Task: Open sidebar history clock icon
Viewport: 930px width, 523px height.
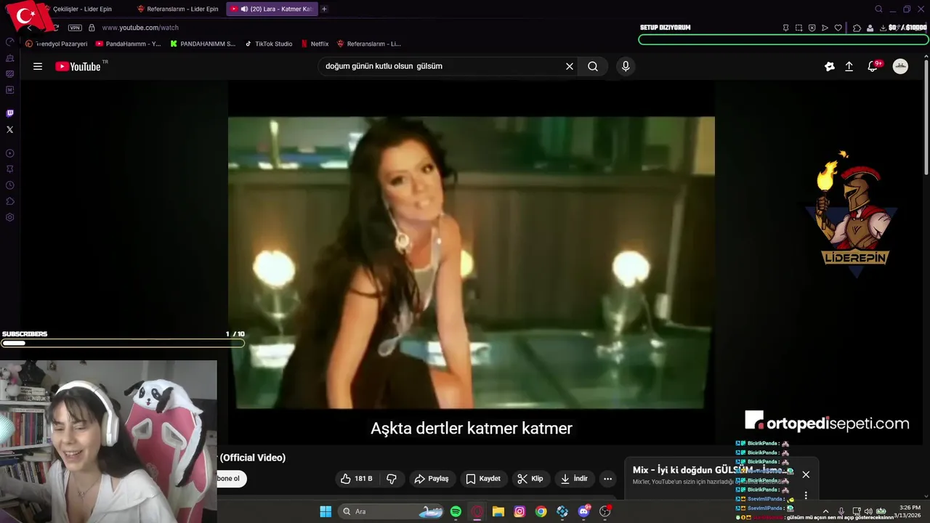Action: pos(9,185)
